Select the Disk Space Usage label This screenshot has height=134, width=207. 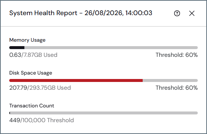click(x=31, y=73)
